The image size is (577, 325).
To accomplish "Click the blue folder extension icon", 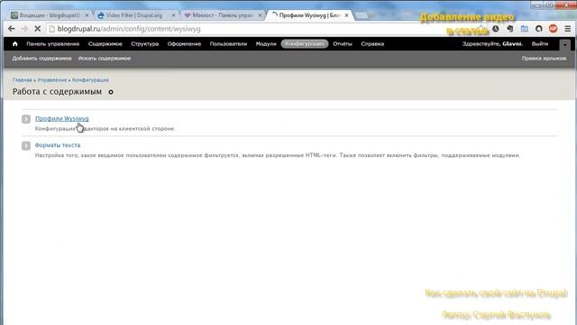I will 525,29.
